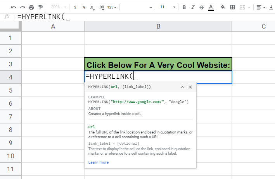
Task: Increase decimal places icon
Action: point(101,7)
